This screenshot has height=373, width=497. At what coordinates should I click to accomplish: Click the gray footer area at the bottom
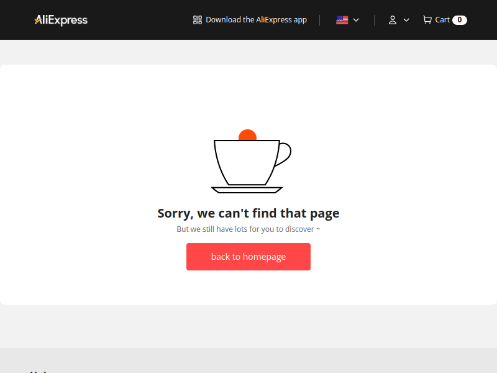pos(248,361)
